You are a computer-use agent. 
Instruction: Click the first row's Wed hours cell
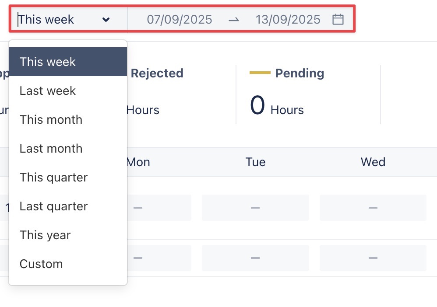point(373,208)
